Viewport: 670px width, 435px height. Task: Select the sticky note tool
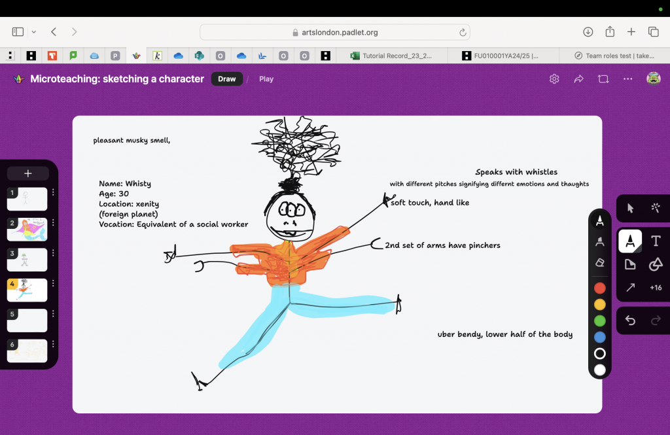tap(630, 264)
